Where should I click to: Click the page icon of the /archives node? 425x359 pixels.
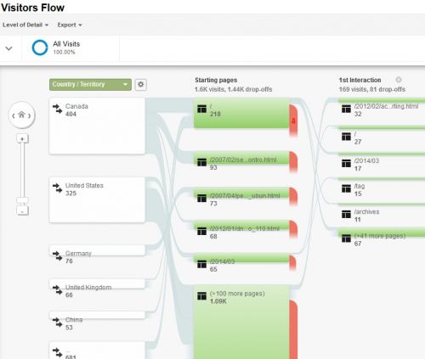(346, 214)
